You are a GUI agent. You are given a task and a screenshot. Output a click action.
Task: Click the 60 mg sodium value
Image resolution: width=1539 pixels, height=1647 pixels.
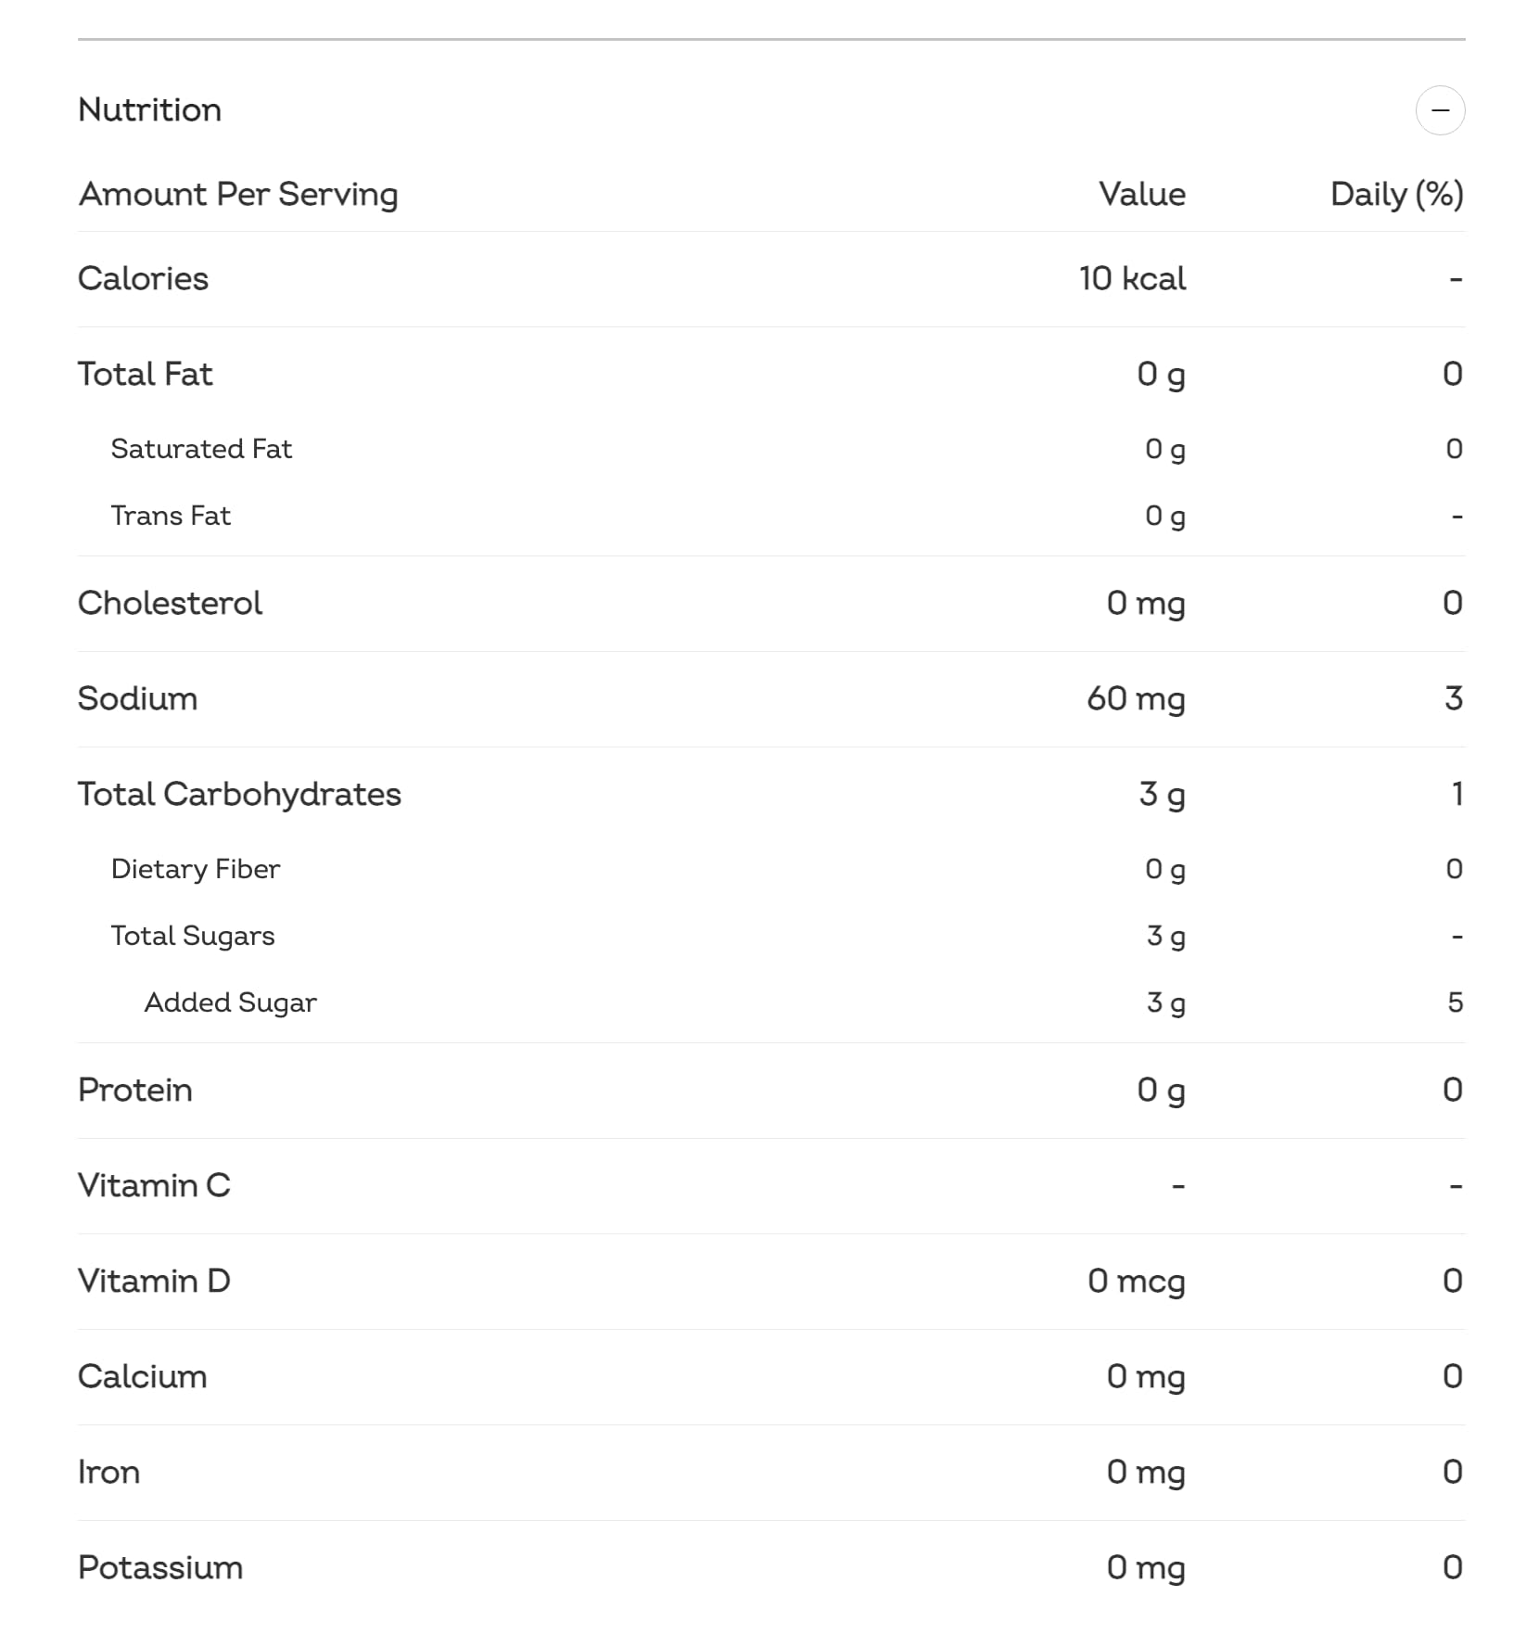[1136, 699]
